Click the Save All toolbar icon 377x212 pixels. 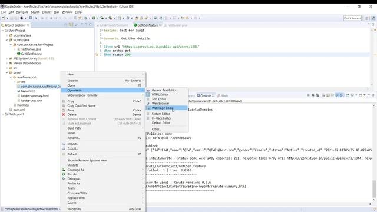click(x=16, y=18)
